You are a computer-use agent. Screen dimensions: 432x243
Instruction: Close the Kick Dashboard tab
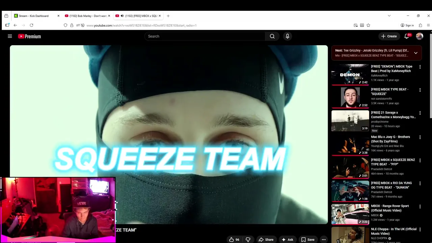point(58,16)
